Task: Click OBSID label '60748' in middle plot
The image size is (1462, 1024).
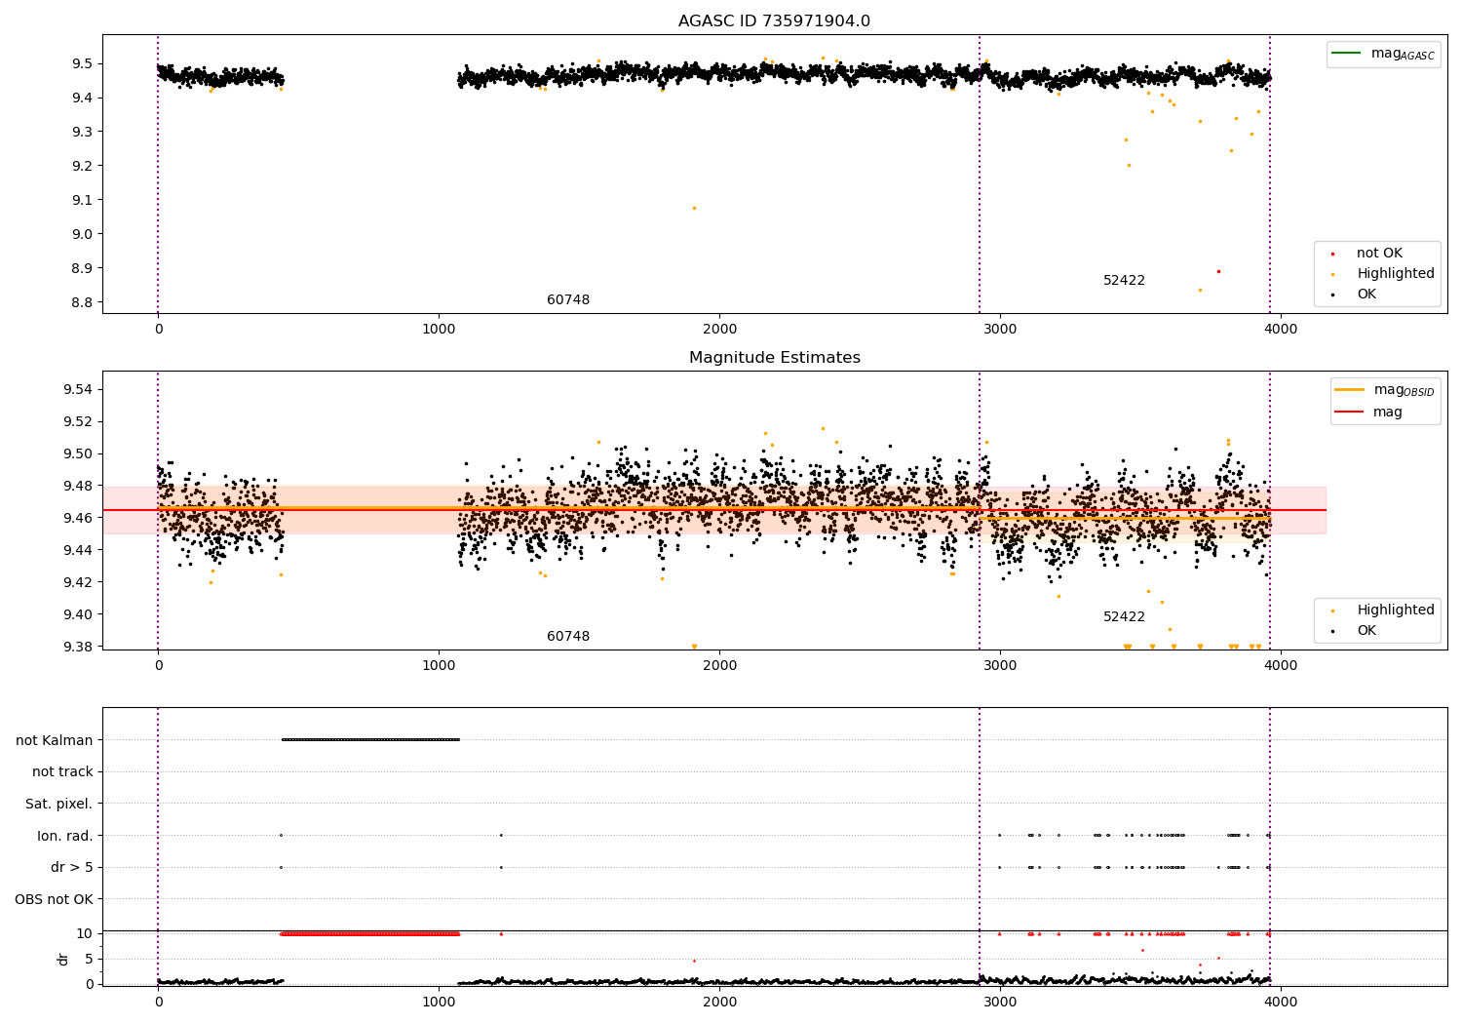Action: [568, 637]
